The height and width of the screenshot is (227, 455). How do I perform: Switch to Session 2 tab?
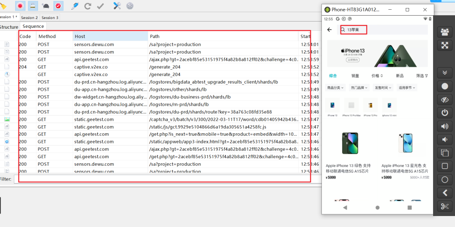tap(29, 17)
